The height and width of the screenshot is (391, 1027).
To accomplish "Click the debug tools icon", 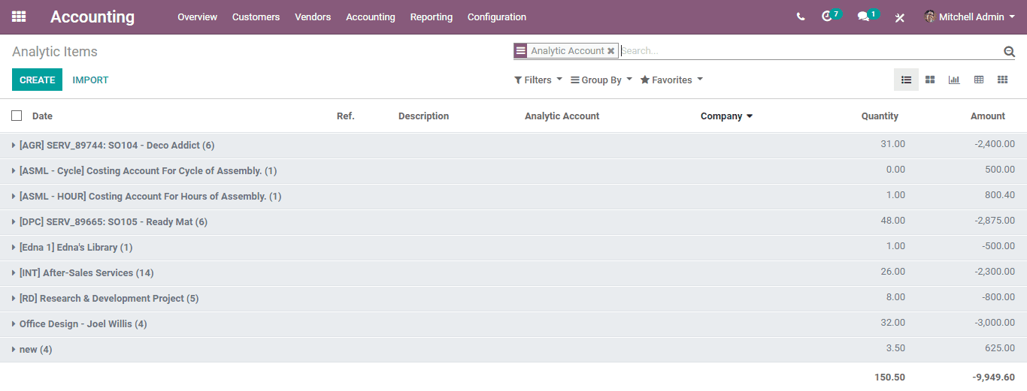I will click(x=900, y=17).
